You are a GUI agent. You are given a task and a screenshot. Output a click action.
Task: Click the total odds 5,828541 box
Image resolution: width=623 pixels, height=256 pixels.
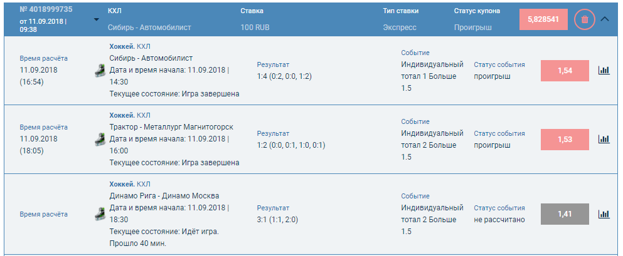[x=544, y=19]
